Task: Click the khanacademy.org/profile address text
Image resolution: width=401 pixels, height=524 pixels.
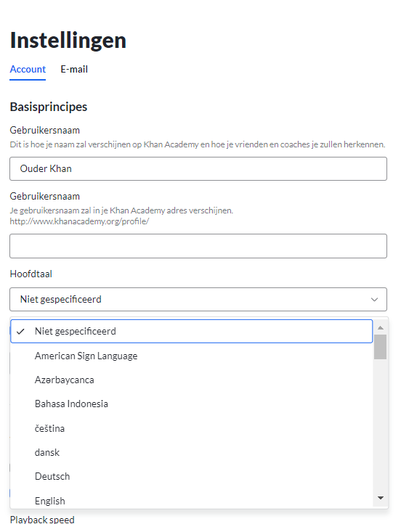Action: click(79, 221)
